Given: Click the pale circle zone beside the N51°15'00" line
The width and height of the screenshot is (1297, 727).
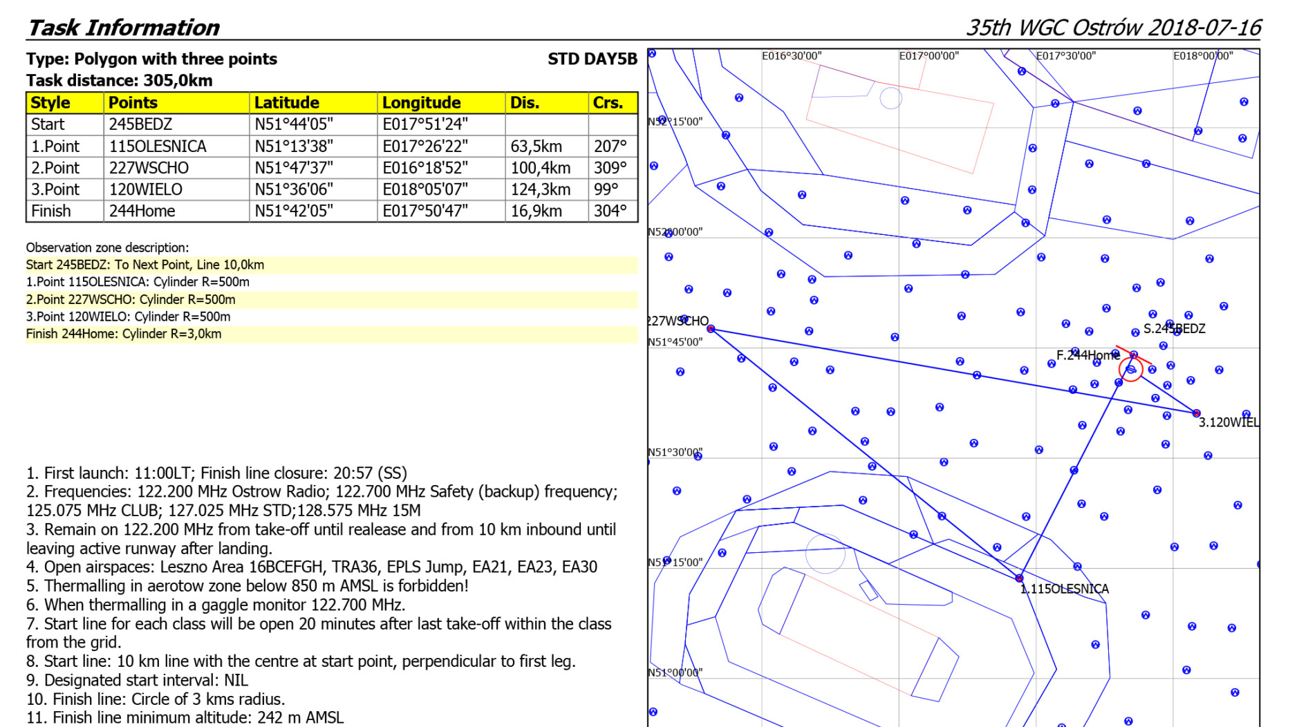Looking at the screenshot, I should tap(825, 554).
